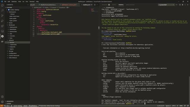Open Kubernetes sidebar more actions
The image size is (190, 107).
pyautogui.click(x=28, y=5)
